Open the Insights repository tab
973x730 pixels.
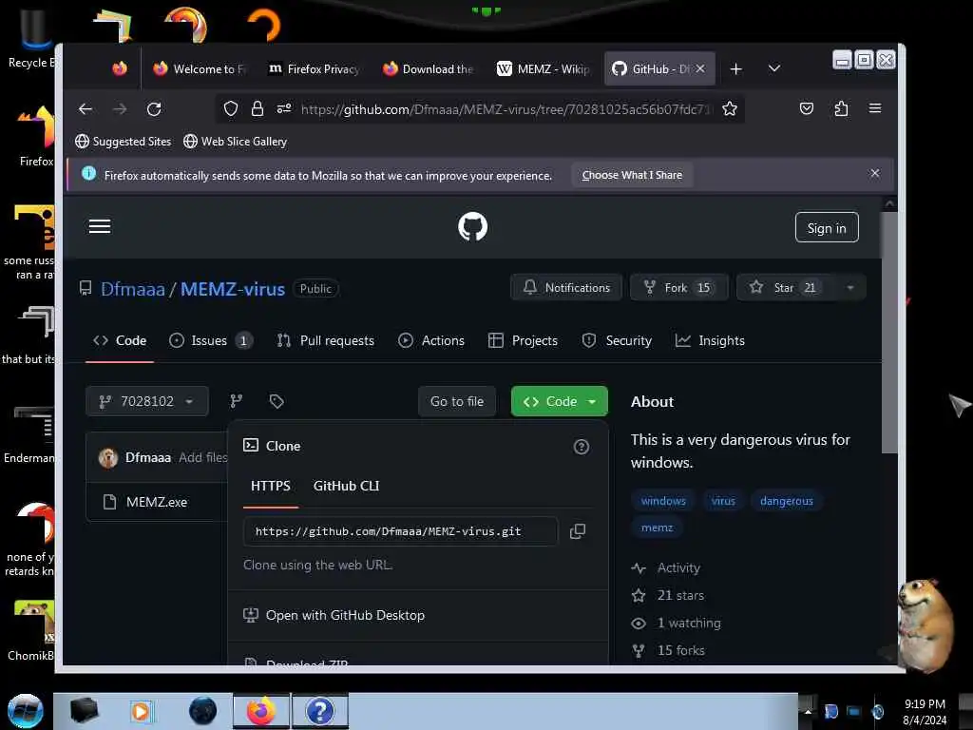[x=710, y=341]
